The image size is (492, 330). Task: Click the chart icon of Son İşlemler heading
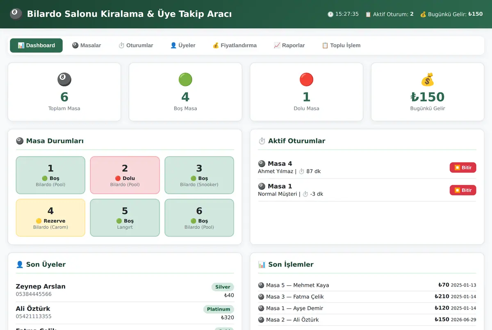pos(262,264)
